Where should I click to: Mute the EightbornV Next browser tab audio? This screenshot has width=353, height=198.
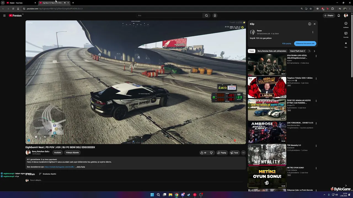click(65, 3)
